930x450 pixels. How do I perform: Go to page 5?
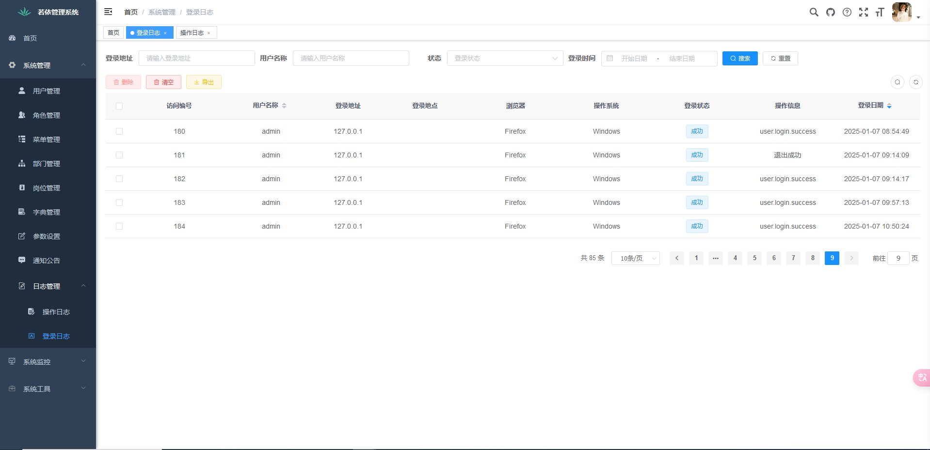[x=754, y=258]
